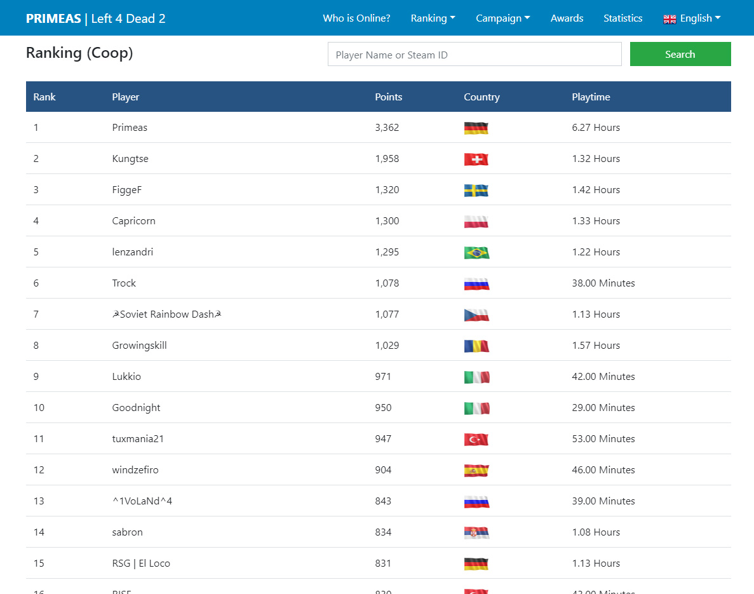The width and height of the screenshot is (754, 594).
Task: Click the Player column header
Action: [x=126, y=97]
